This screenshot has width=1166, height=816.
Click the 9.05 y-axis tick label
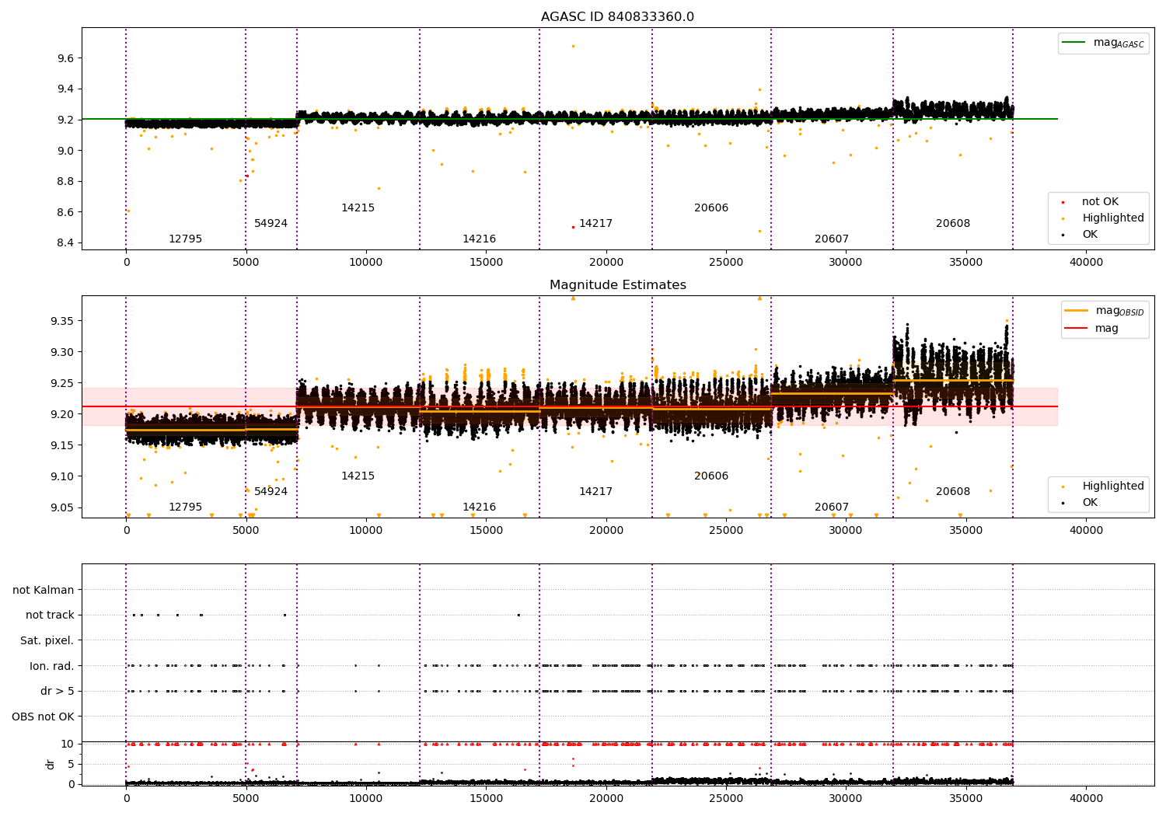point(62,508)
